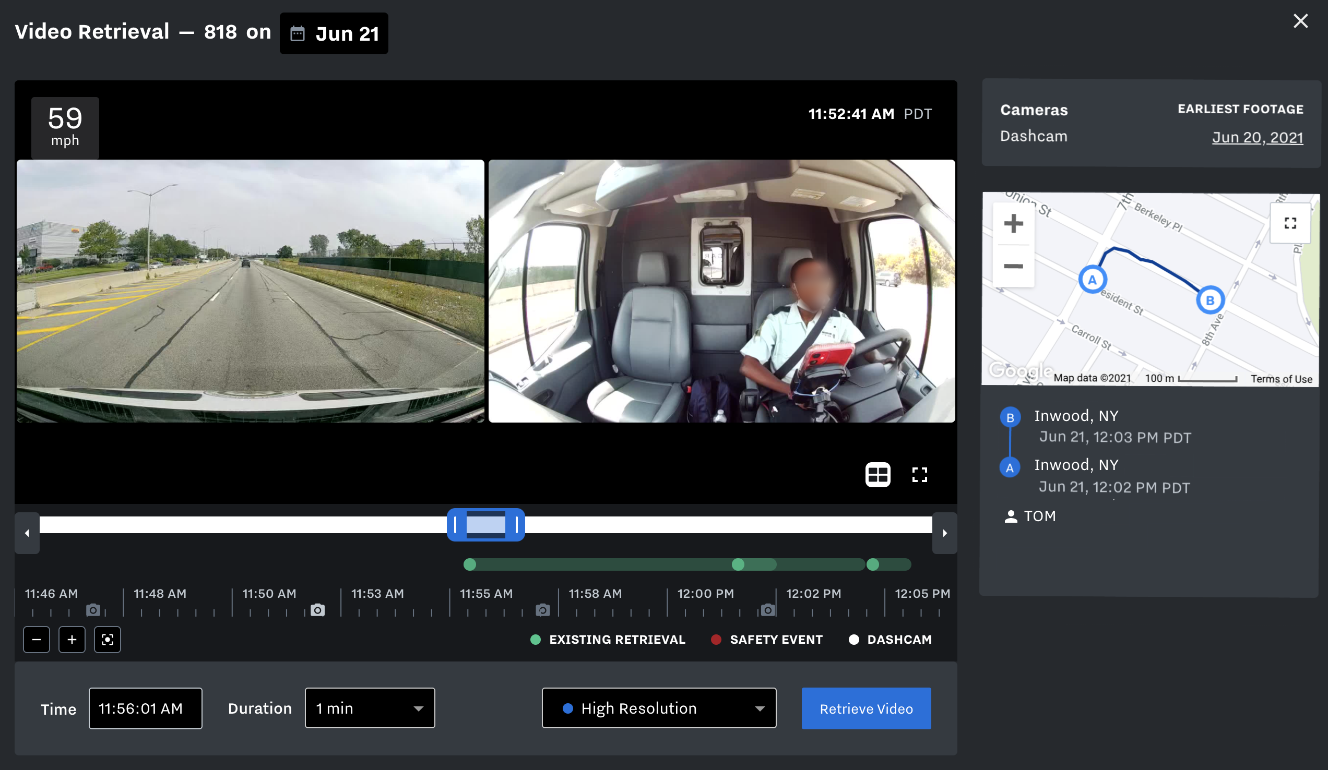Open the Duration dropdown set to 1 min
This screenshot has height=770, width=1328.
[370, 708]
